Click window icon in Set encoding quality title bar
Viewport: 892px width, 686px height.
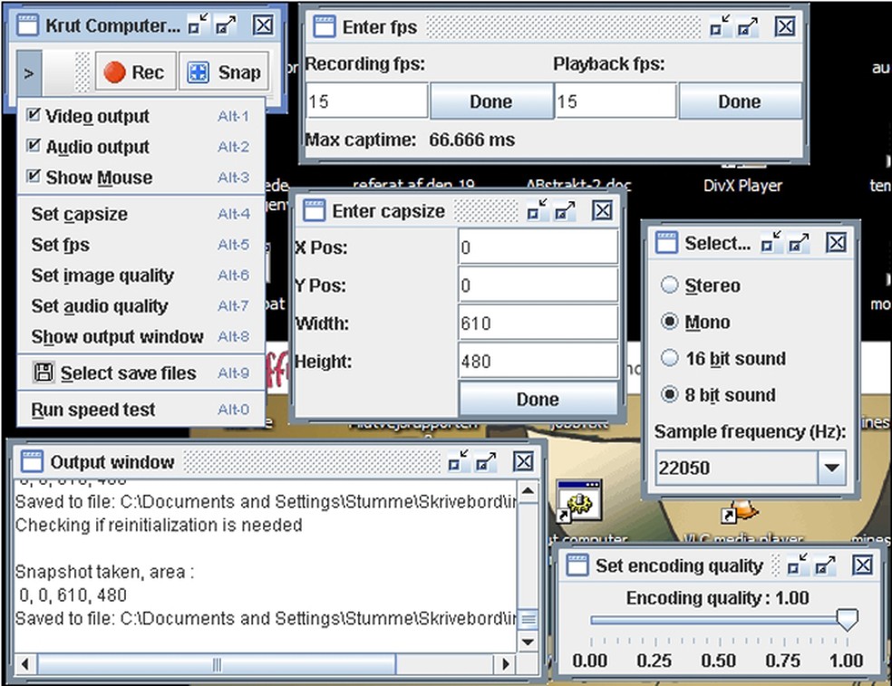(577, 565)
